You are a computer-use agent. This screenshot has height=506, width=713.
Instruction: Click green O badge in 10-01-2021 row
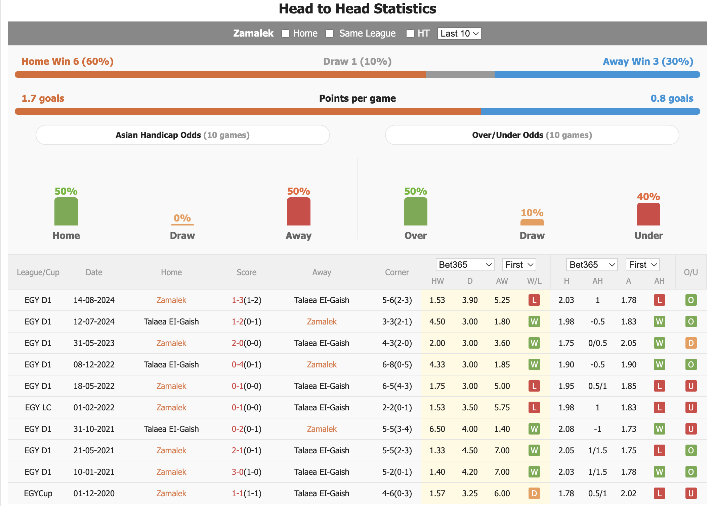[x=691, y=472]
